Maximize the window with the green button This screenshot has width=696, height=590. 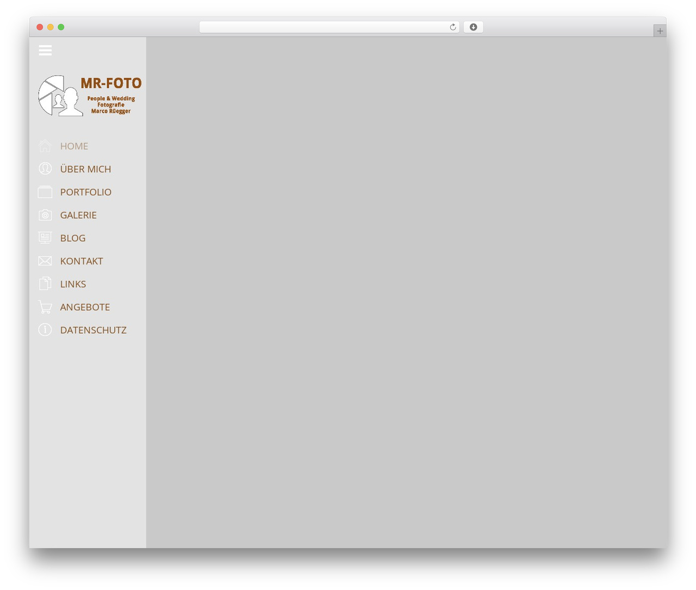pyautogui.click(x=61, y=27)
